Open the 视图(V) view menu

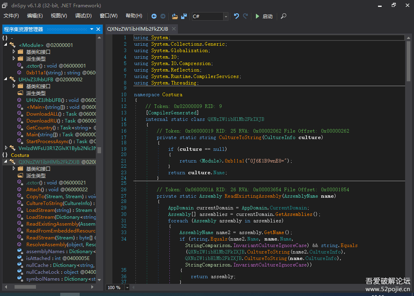point(59,16)
